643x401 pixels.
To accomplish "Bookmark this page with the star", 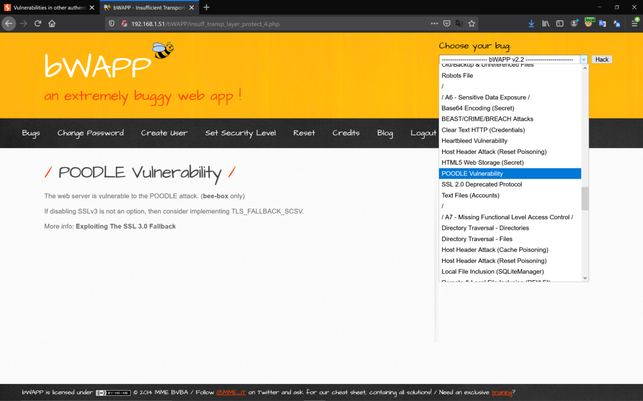I will click(x=472, y=24).
